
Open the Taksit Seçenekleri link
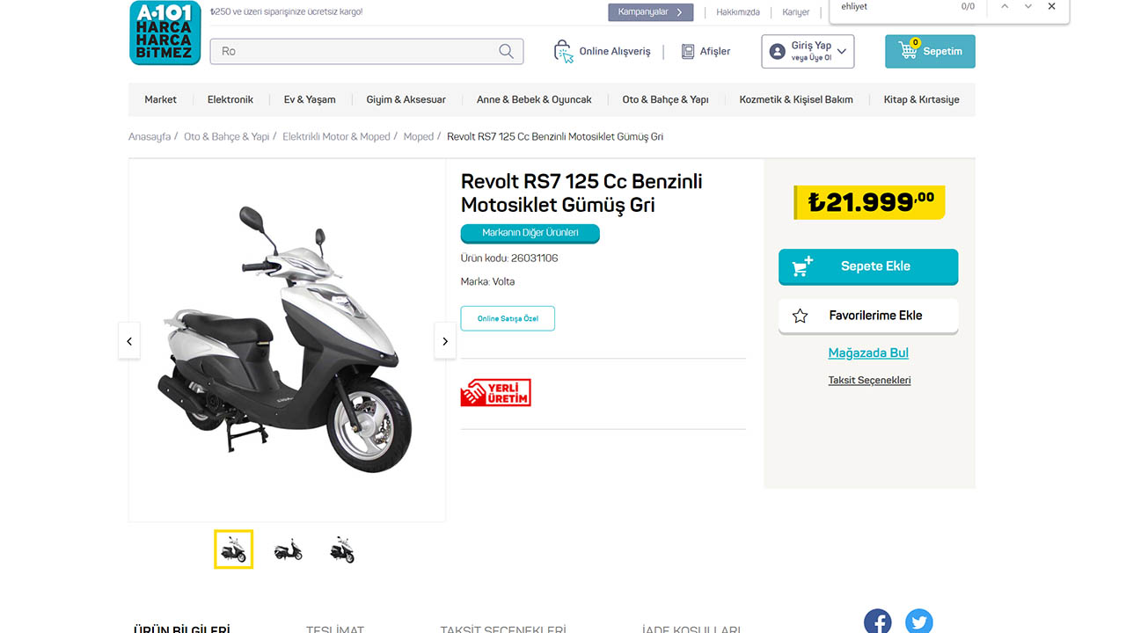[x=869, y=381]
